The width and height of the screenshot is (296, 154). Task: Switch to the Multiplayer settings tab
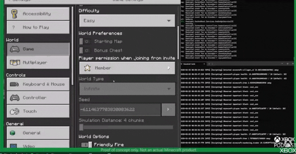[x=38, y=62]
